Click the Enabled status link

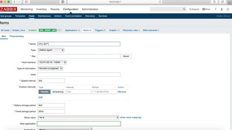(33, 30)
